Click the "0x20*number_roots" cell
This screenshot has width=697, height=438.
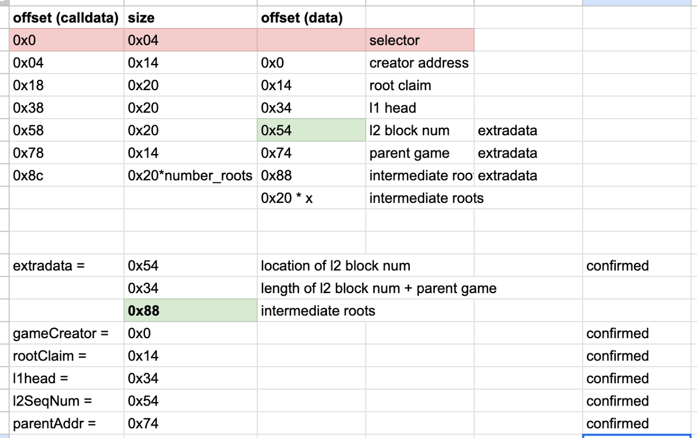click(190, 176)
